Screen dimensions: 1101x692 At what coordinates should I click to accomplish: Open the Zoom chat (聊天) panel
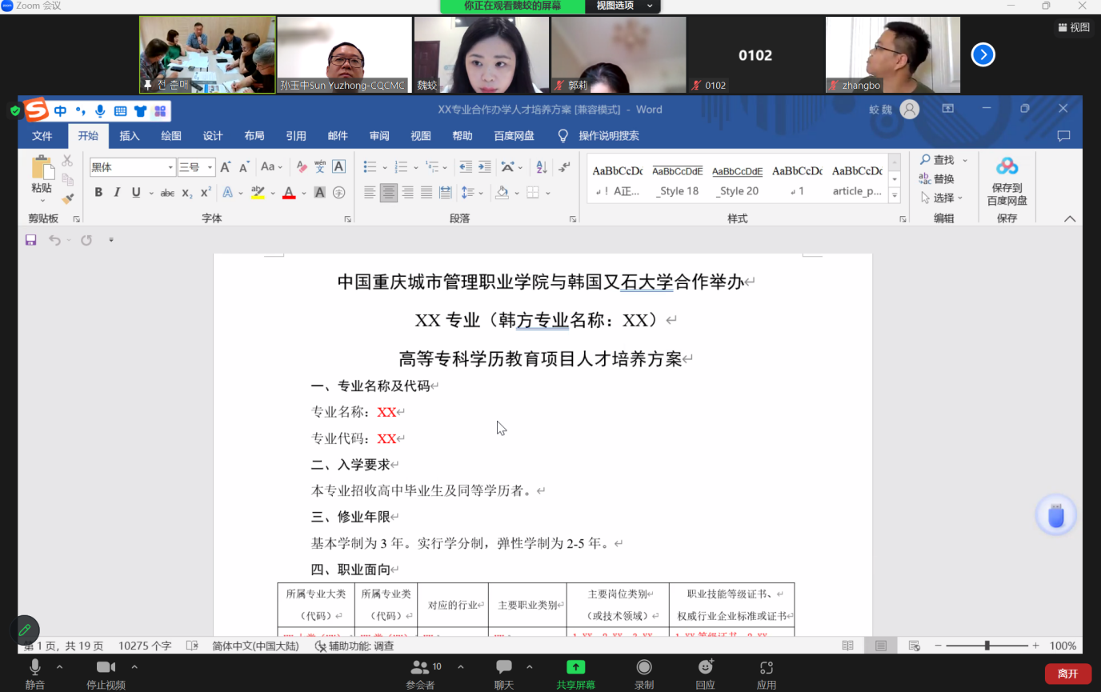pos(503,674)
